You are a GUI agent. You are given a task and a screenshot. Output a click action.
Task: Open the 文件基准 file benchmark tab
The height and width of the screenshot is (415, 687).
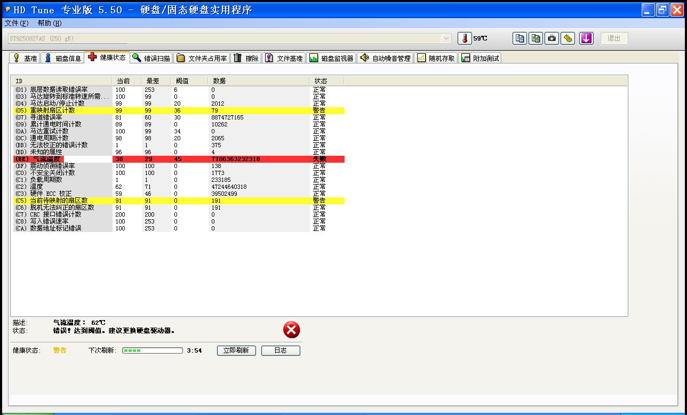pyautogui.click(x=283, y=58)
